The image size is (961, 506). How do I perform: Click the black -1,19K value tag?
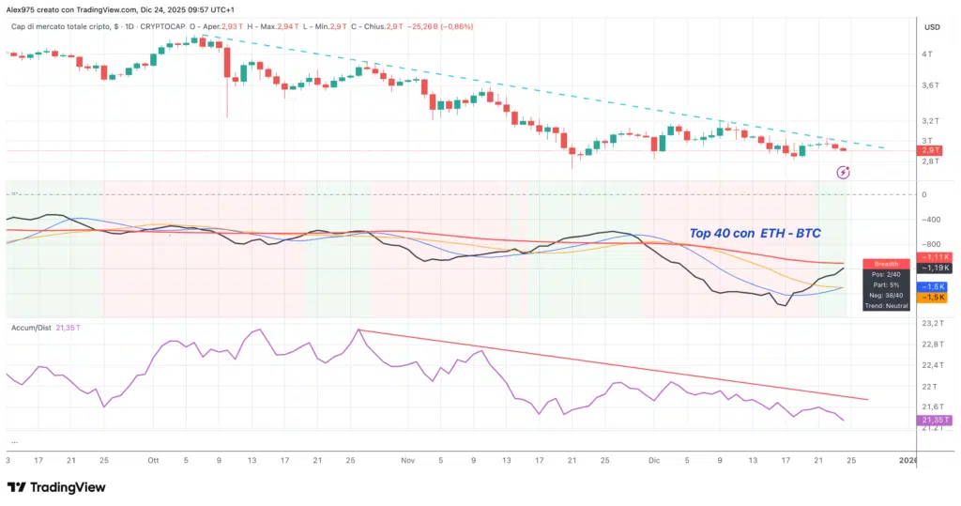pyautogui.click(x=933, y=268)
